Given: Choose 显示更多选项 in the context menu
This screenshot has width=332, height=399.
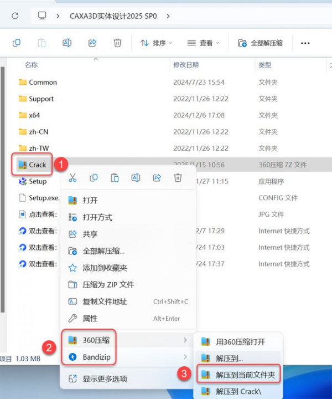Looking at the screenshot, I should (x=128, y=379).
